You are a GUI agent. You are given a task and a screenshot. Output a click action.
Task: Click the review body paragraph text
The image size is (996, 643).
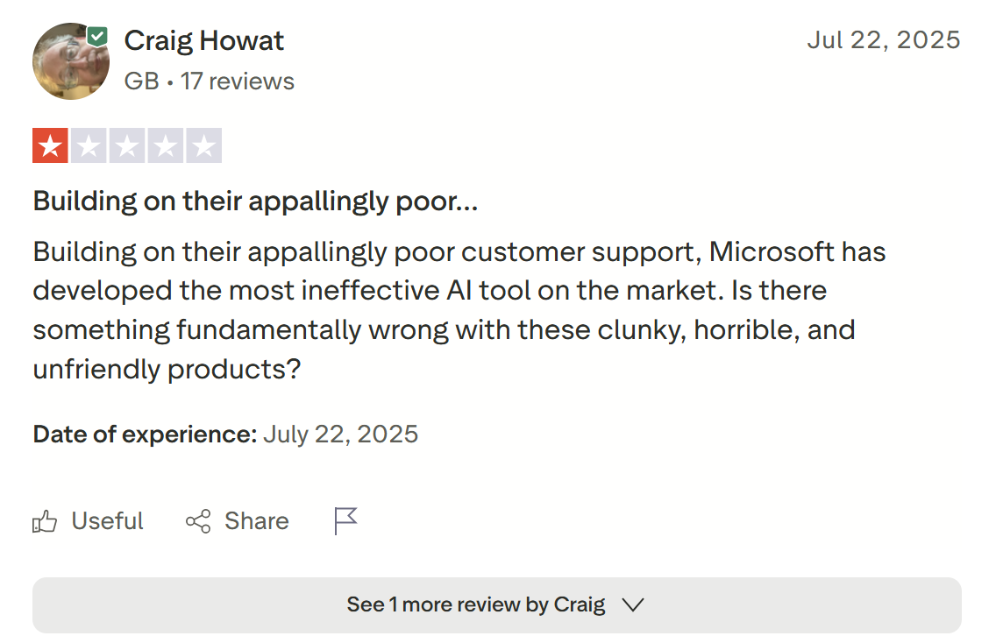(x=459, y=310)
